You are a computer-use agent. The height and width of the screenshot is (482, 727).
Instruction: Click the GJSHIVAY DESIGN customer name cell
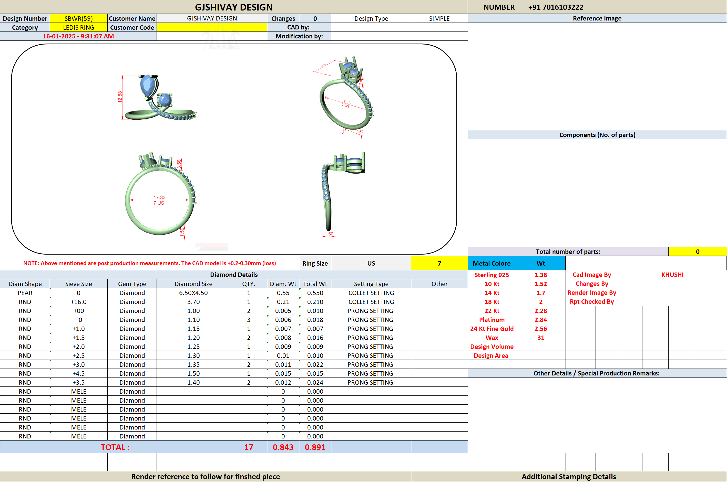[x=212, y=18]
